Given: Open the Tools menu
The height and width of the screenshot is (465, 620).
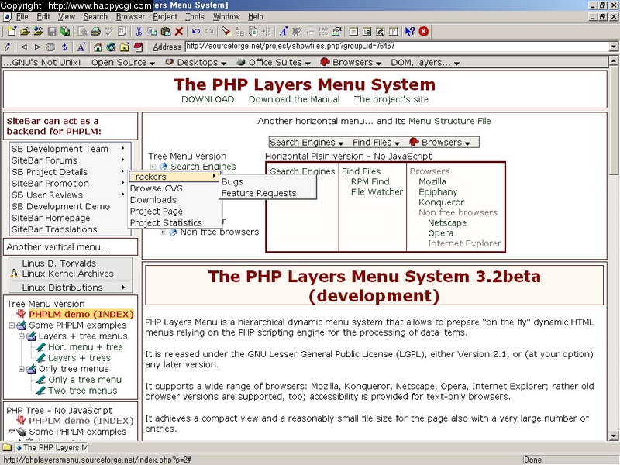Looking at the screenshot, I should tap(195, 16).
